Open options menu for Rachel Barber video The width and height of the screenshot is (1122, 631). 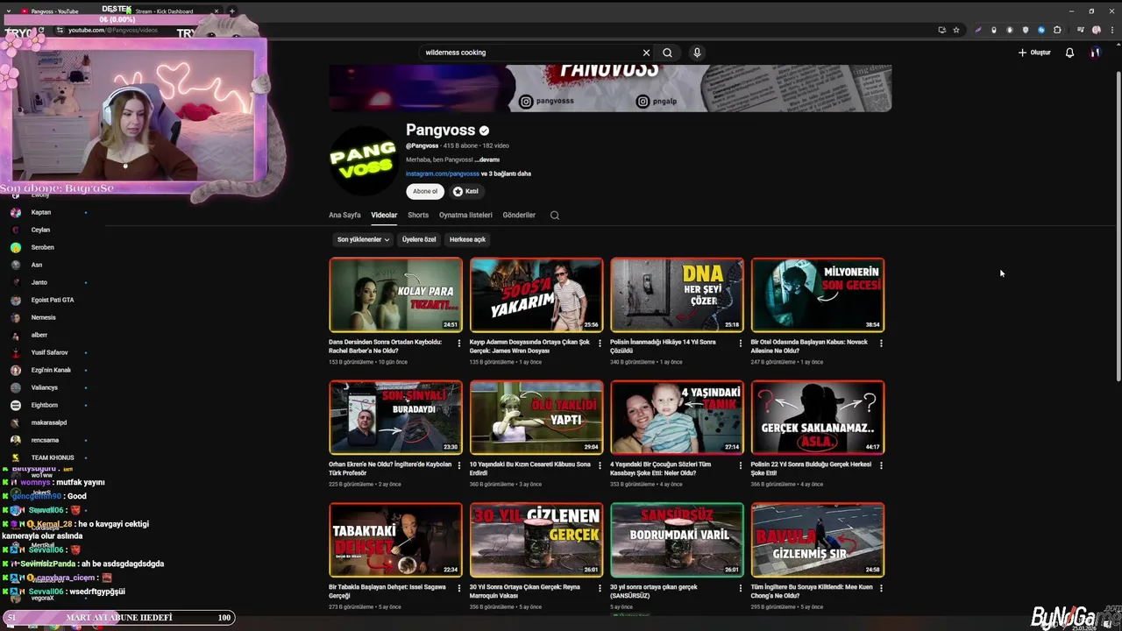(458, 343)
